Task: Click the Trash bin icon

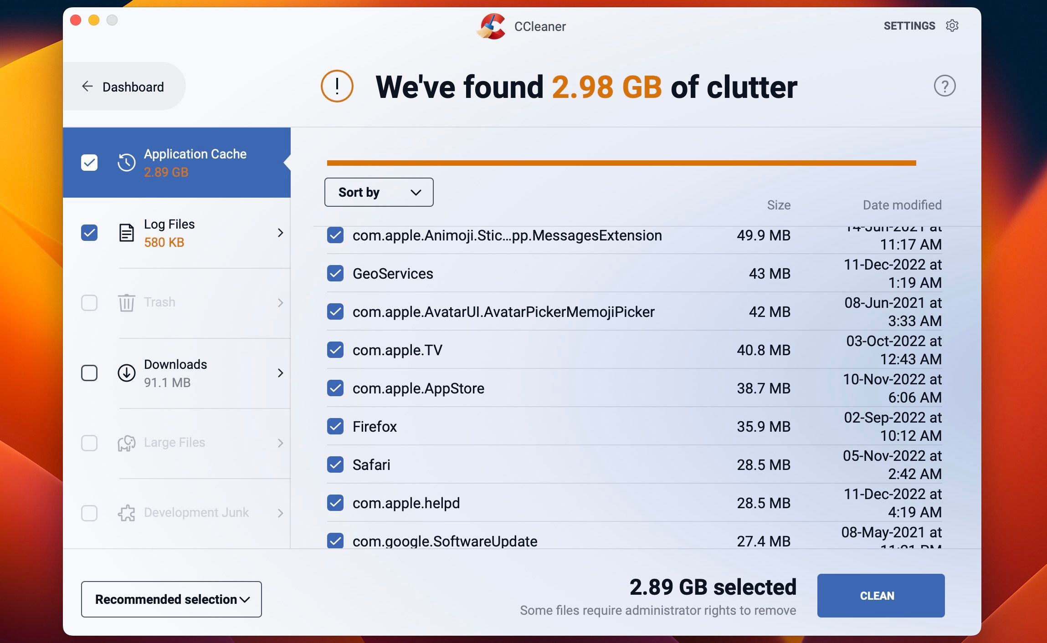Action: pos(127,303)
